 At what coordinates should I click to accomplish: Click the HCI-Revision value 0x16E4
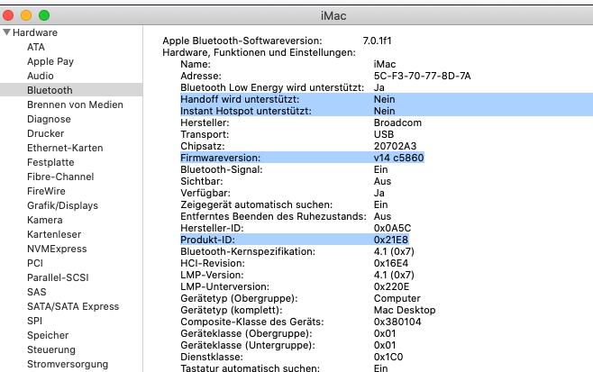click(391, 263)
